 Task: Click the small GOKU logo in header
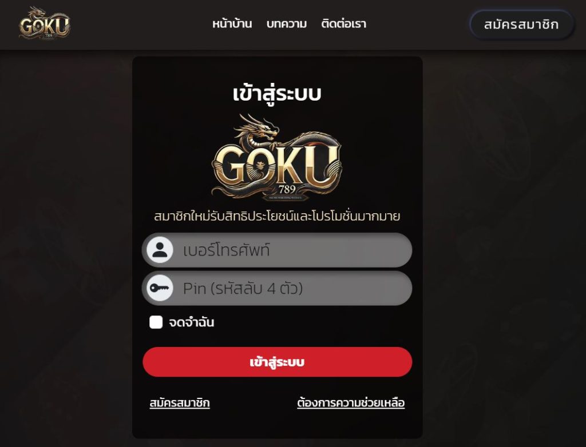point(45,23)
